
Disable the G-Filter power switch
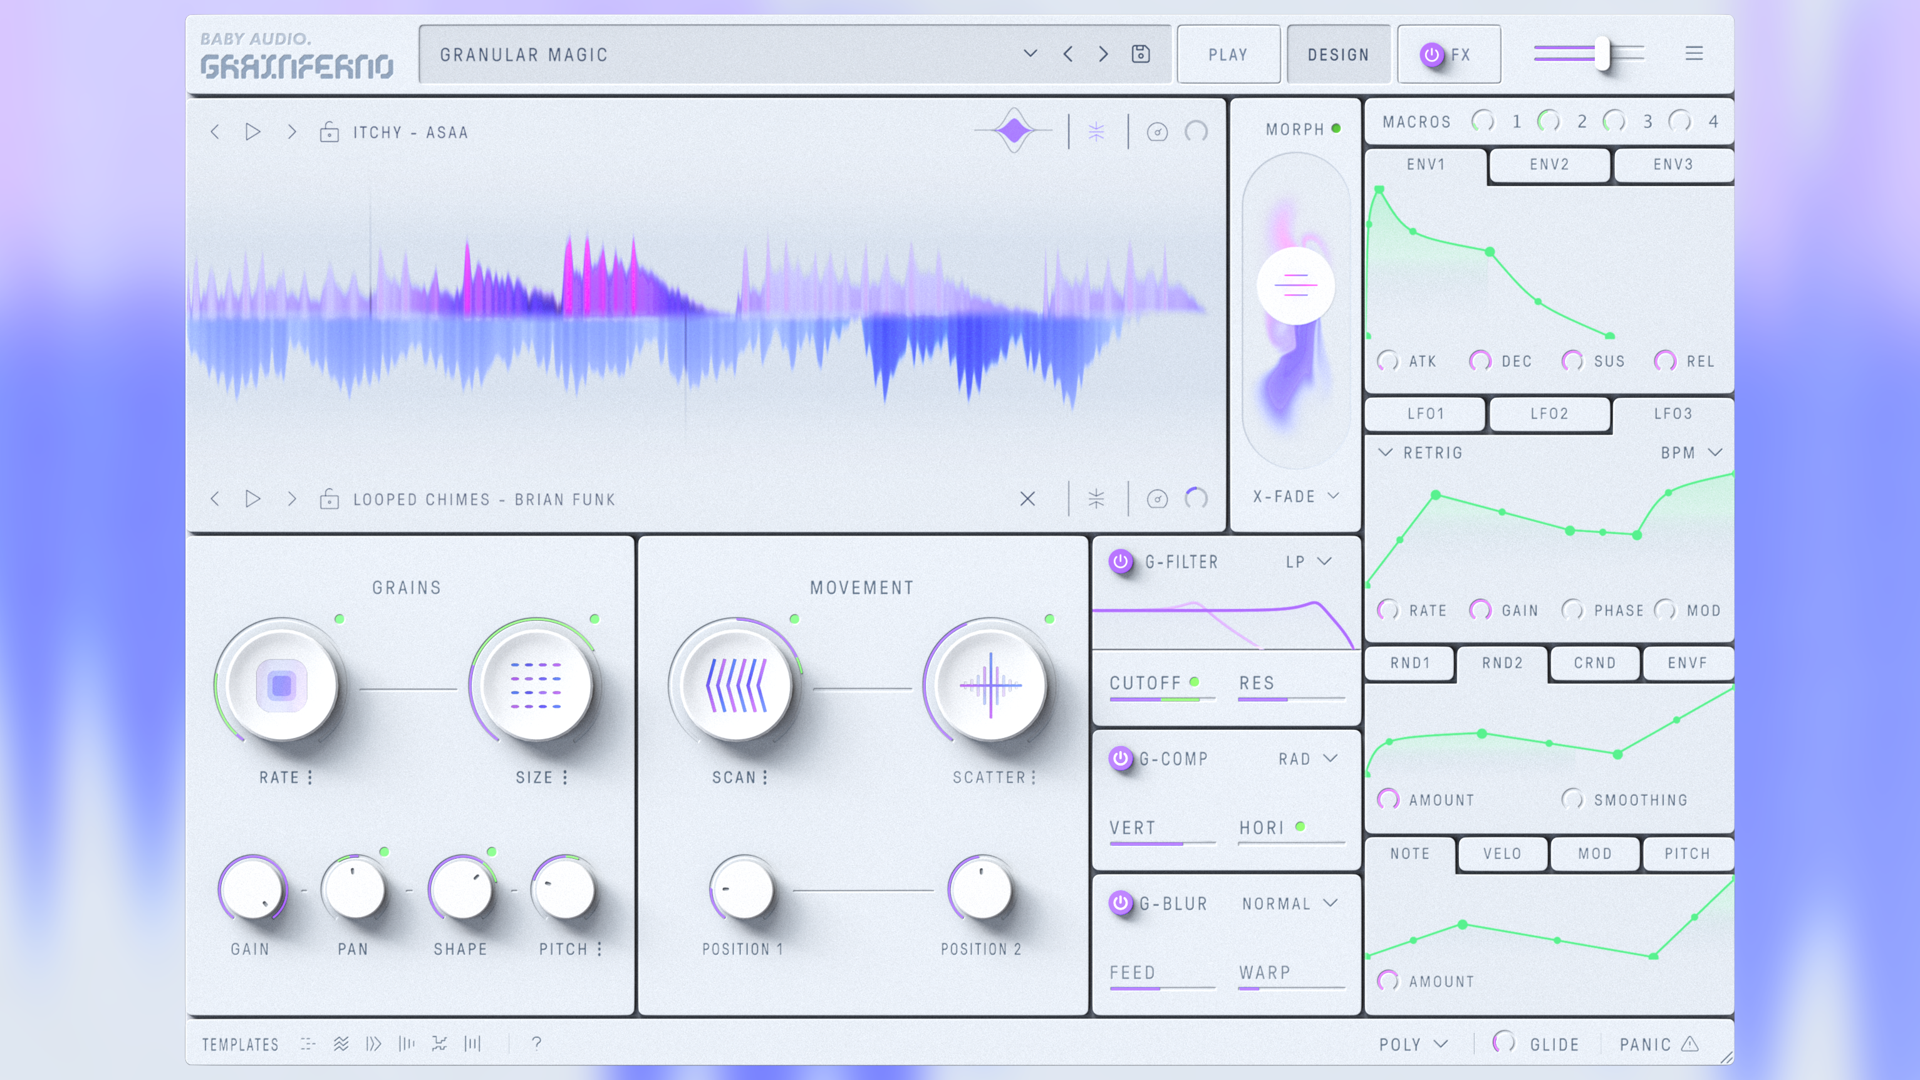pyautogui.click(x=1119, y=561)
